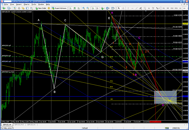Activate the standard Cursor mode
This screenshot has height=130, width=189.
(x=119, y=8)
